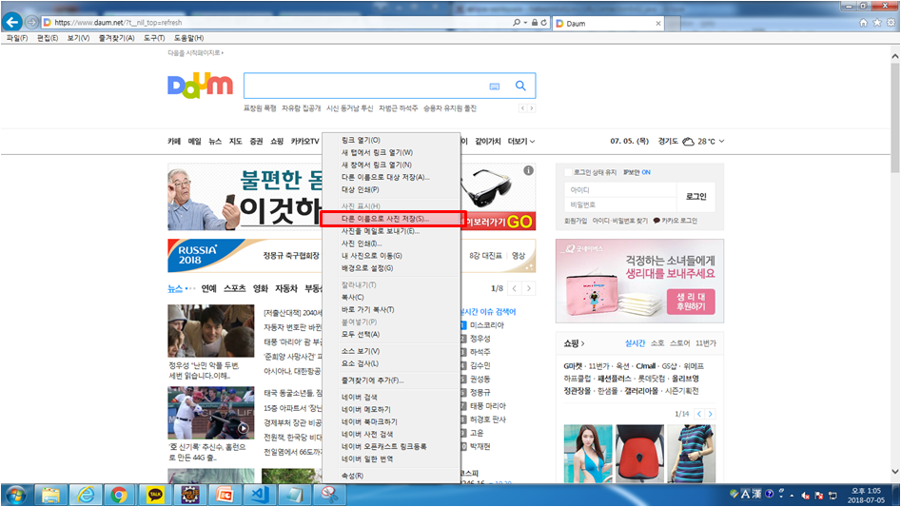Click the browser Back arrow button
Image resolution: width=901 pixels, height=507 pixels.
12,22
